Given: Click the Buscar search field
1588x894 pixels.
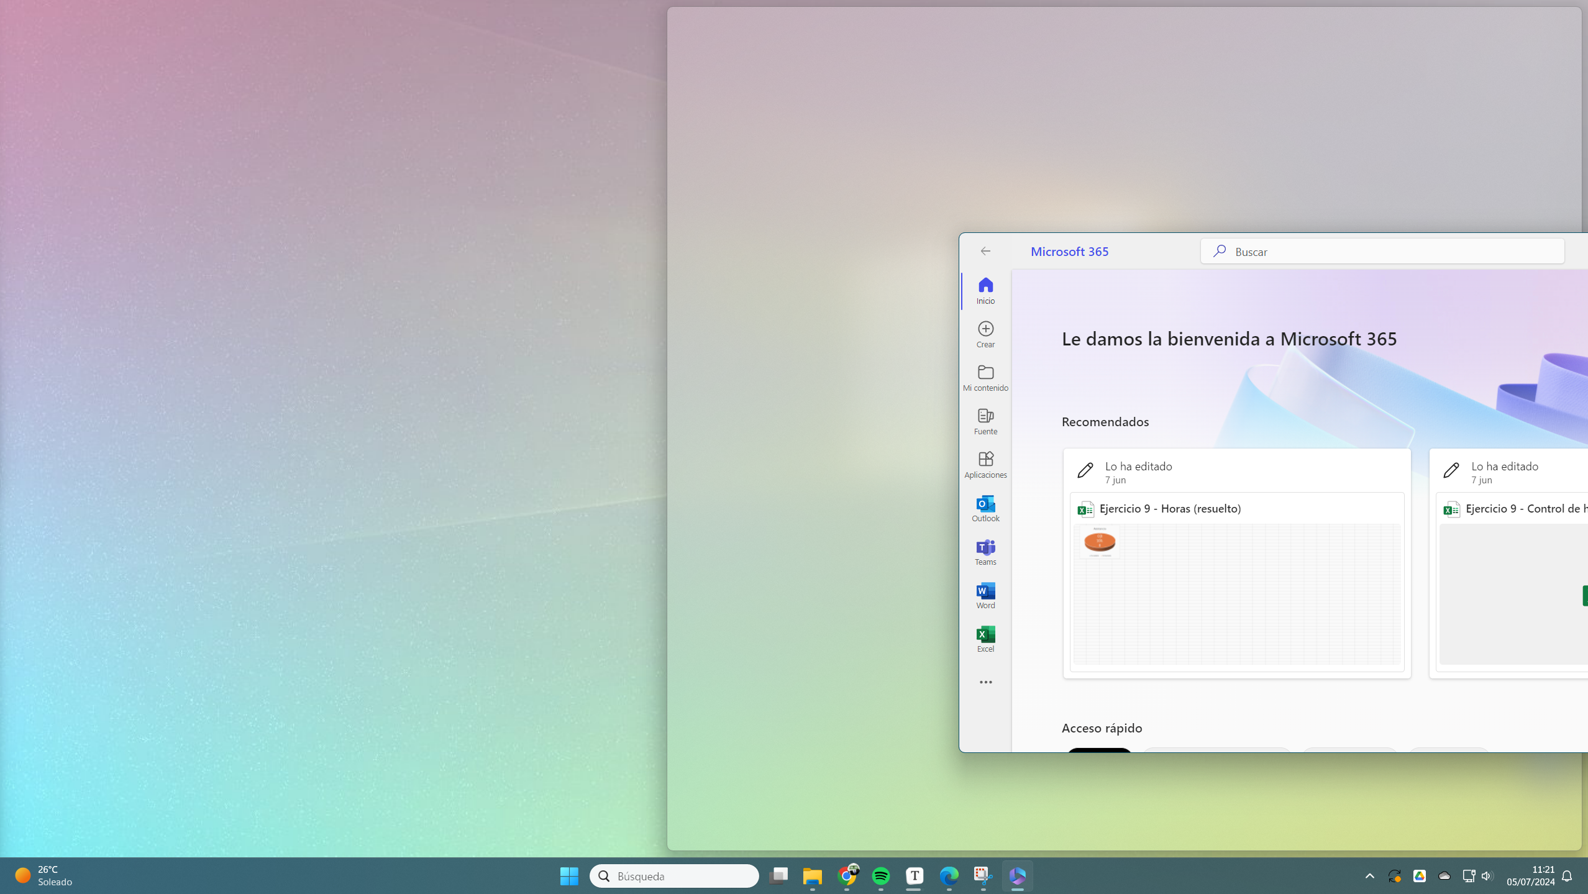Looking at the screenshot, I should (1382, 251).
